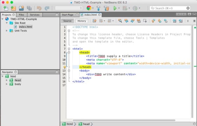Viewport: 197px width, 126px height.
Task: Clear search with the X icon
Action: click(x=188, y=8)
